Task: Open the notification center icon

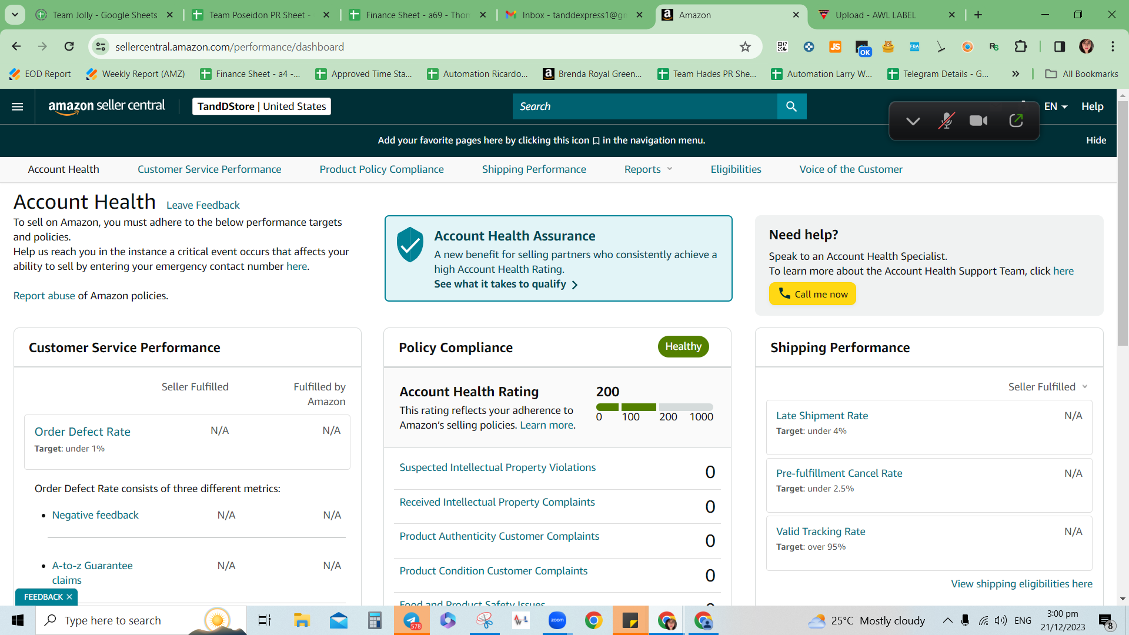Action: tap(1105, 621)
